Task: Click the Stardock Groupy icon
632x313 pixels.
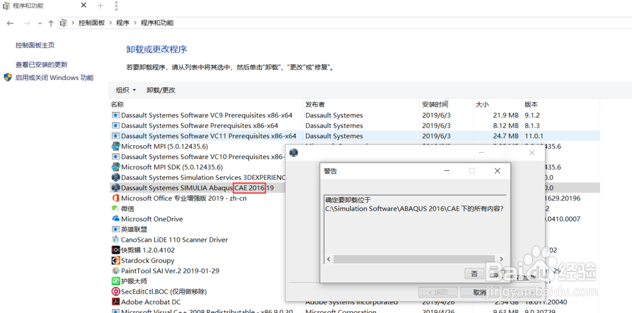Action: tap(116, 260)
